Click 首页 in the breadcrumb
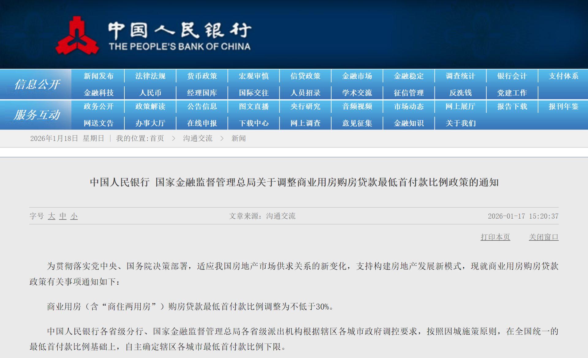 point(157,138)
